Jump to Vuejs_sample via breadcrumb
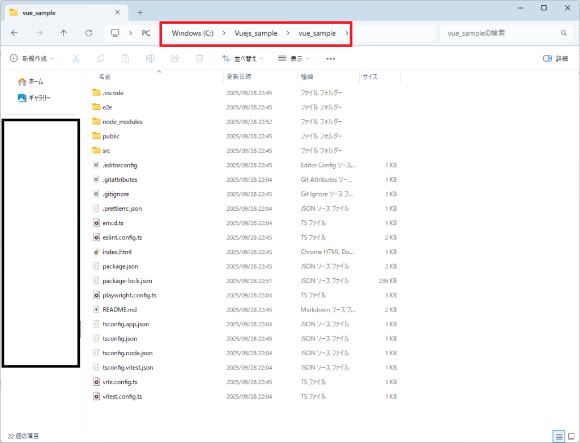This screenshot has width=580, height=443. point(256,33)
